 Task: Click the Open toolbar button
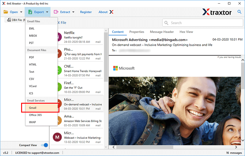point(13,12)
